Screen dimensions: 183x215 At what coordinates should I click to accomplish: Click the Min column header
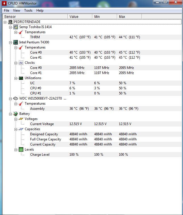click(x=105, y=16)
